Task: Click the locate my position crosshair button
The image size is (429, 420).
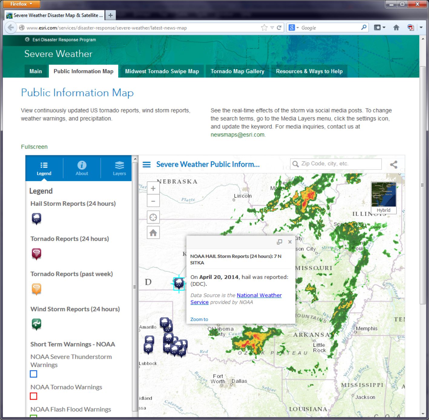Action: point(153,217)
